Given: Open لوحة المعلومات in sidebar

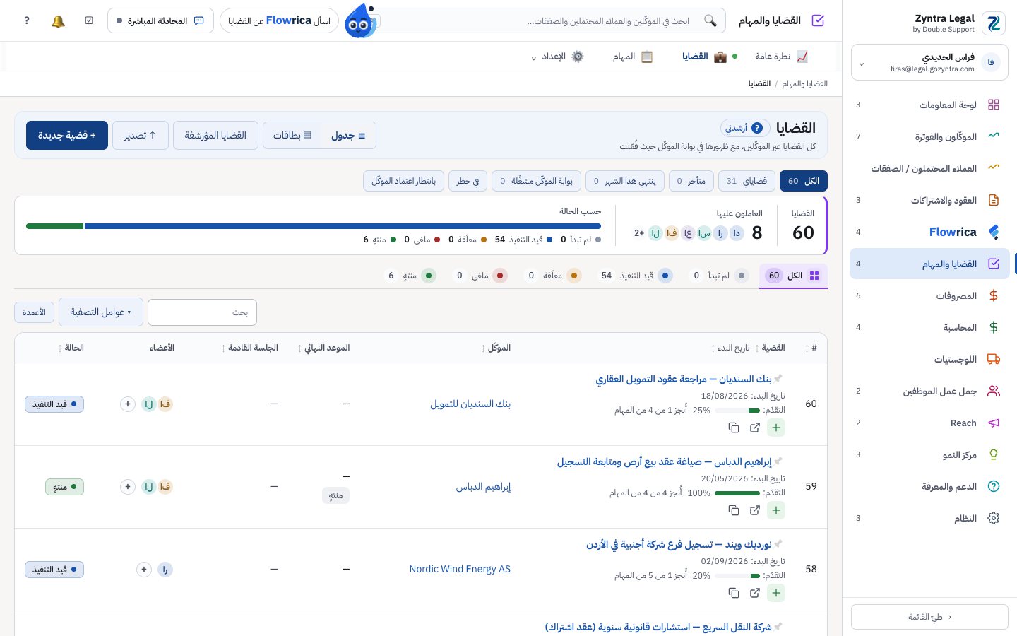Looking at the screenshot, I should [x=929, y=105].
